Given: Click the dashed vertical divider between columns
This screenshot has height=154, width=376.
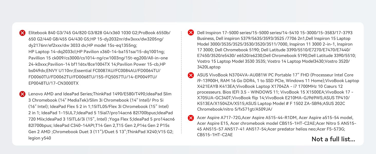Looking at the screenshot, I should click(x=181, y=82).
